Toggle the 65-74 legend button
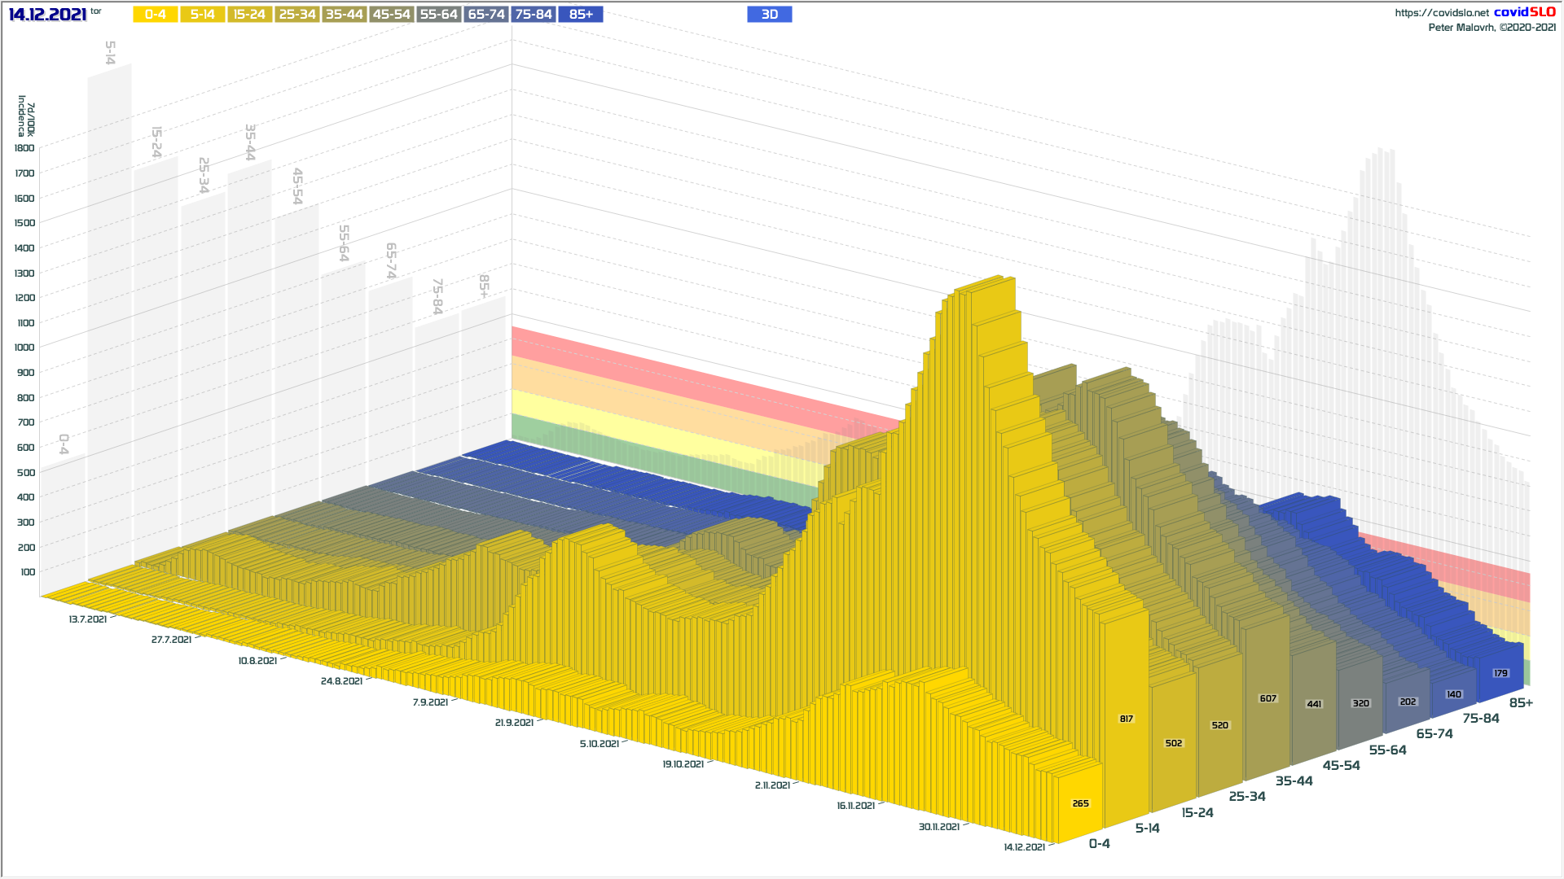This screenshot has width=1564, height=879. click(x=486, y=15)
